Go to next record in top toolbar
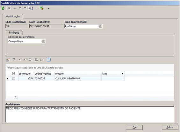 click(20, 8)
